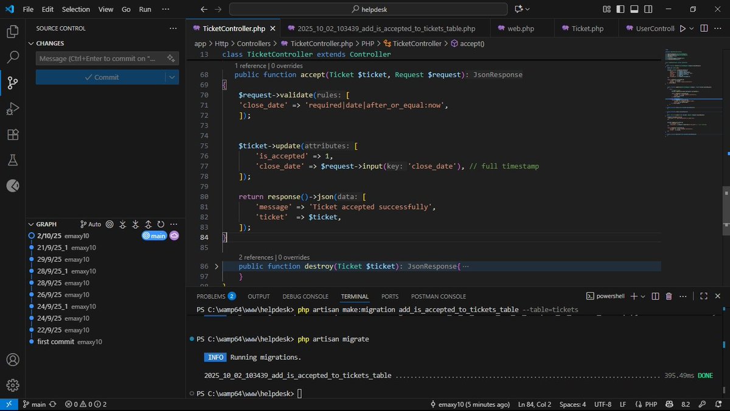Open the Run menu
The width and height of the screenshot is (730, 411).
click(x=145, y=9)
